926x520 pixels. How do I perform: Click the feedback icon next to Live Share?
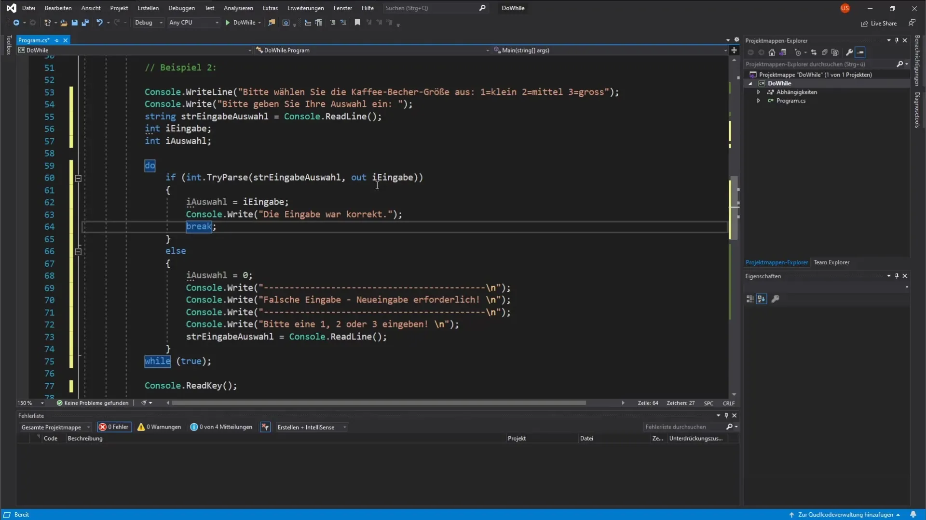pyautogui.click(x=912, y=23)
